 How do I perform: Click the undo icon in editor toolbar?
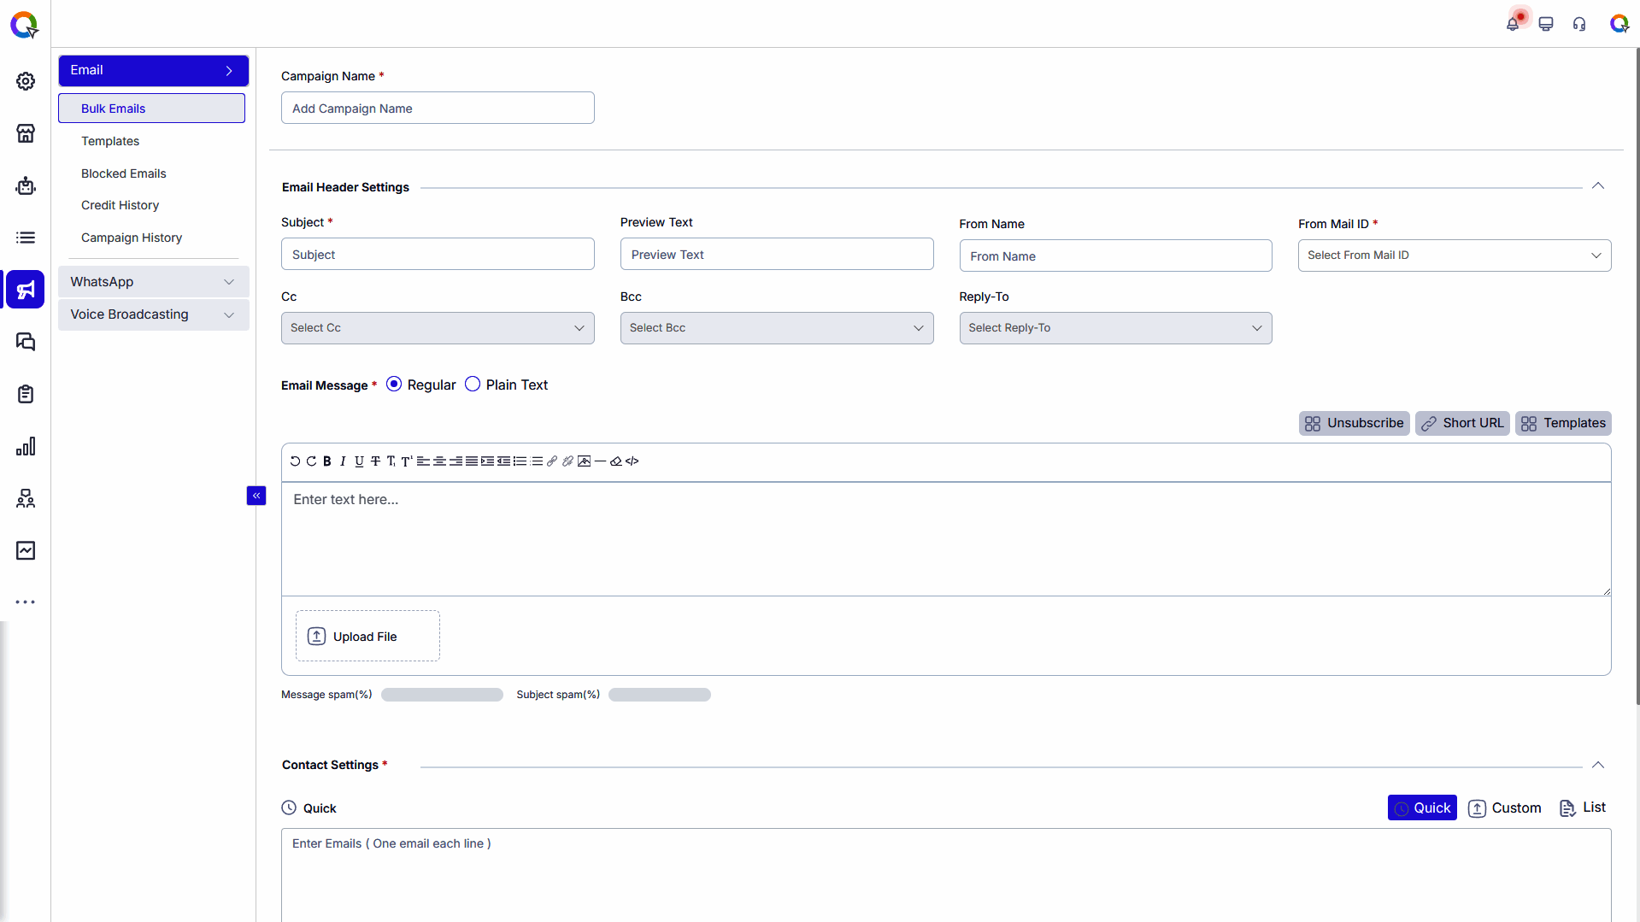click(x=295, y=461)
